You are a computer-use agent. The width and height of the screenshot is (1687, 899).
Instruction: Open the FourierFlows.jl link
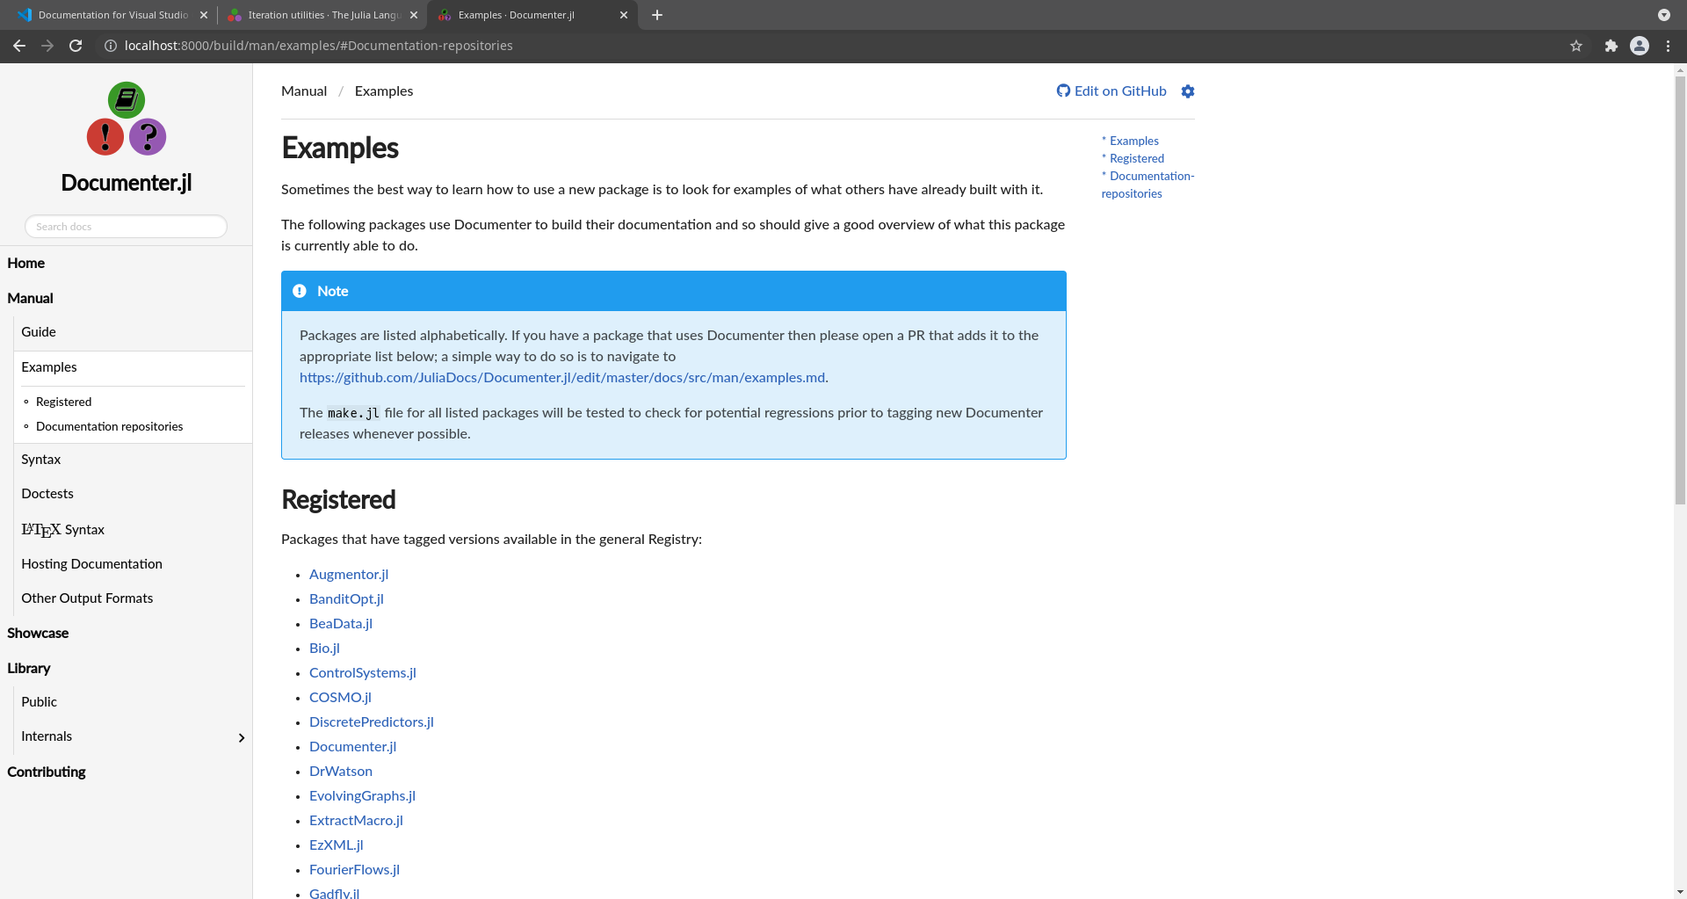pos(354,870)
